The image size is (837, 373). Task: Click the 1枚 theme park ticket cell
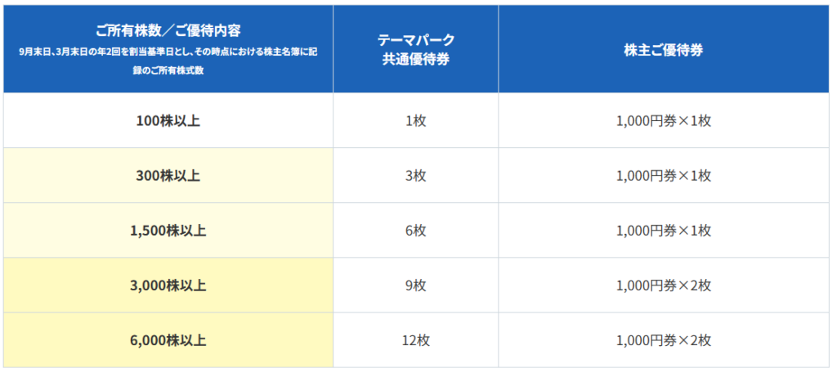tap(415, 121)
